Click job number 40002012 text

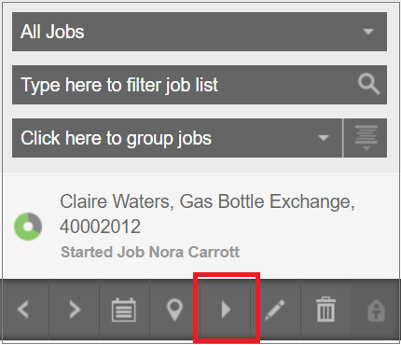[x=100, y=227]
